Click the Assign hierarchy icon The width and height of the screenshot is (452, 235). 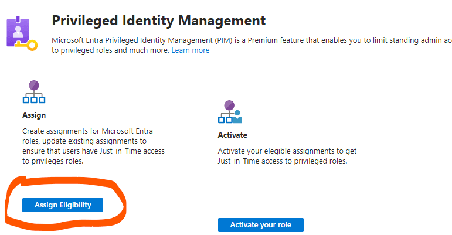coord(33,93)
